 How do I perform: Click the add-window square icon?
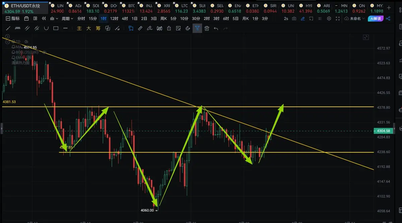click(x=312, y=19)
